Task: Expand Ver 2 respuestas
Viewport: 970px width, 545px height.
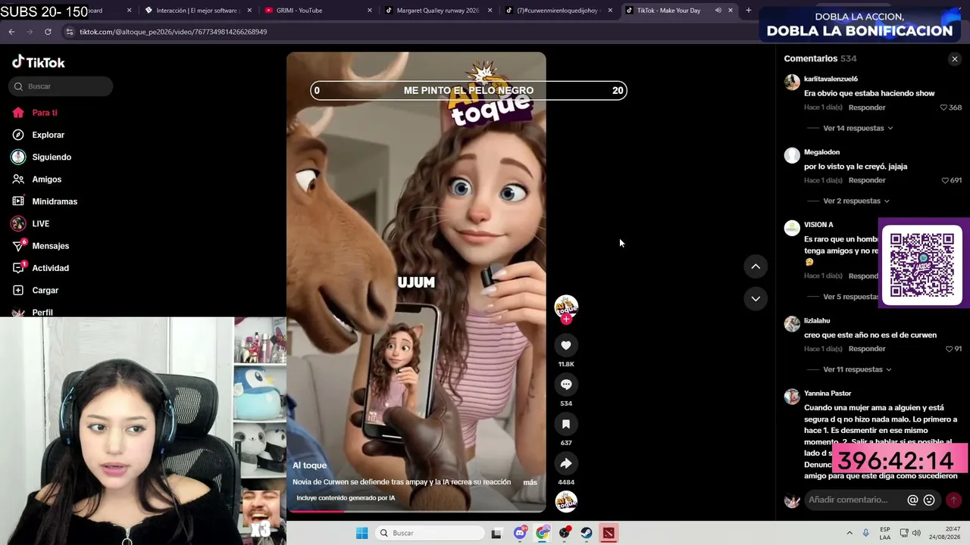Action: click(x=856, y=201)
